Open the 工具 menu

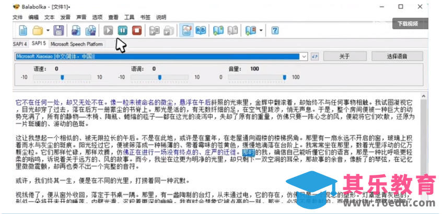(x=130, y=17)
